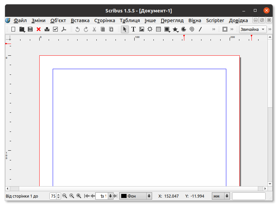Select the Table tool
This screenshot has width=279, height=207.
pos(158,29)
